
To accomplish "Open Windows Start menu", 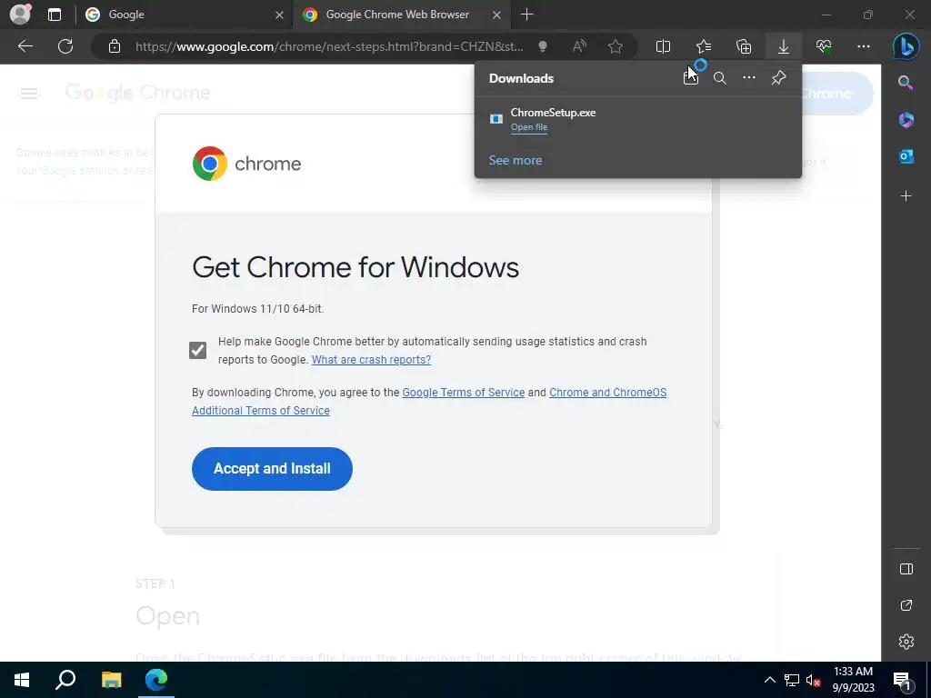I will pyautogui.click(x=22, y=680).
